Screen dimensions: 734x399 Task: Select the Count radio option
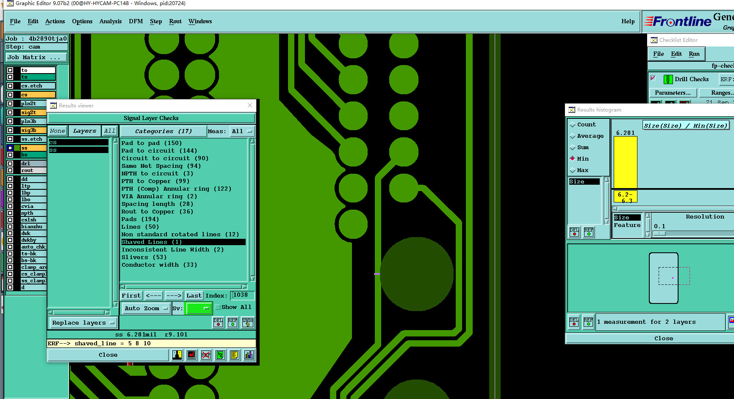tap(573, 125)
